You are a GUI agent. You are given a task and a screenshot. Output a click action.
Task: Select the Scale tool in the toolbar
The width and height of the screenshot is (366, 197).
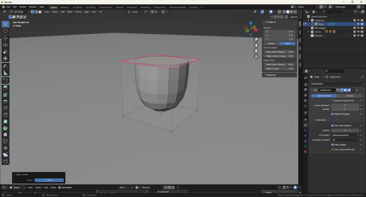[x=5, y=52]
